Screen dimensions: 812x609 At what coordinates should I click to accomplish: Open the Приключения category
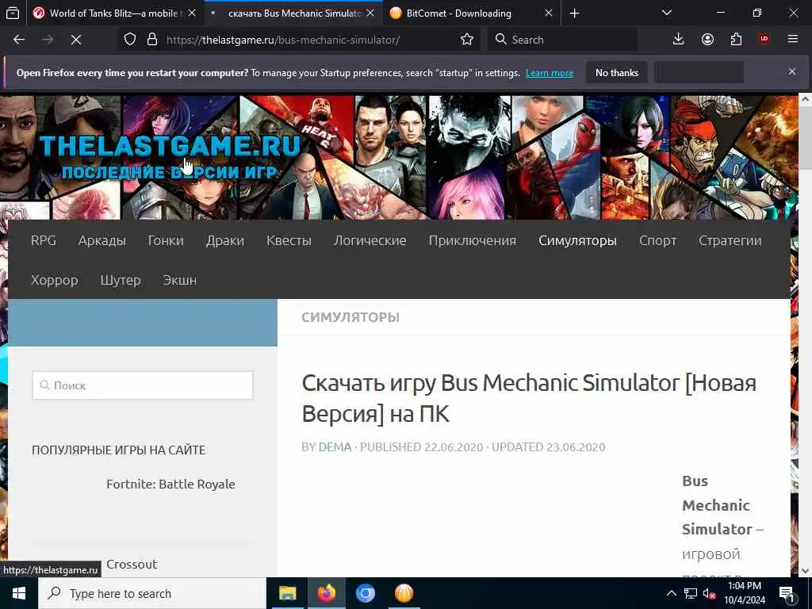(473, 240)
